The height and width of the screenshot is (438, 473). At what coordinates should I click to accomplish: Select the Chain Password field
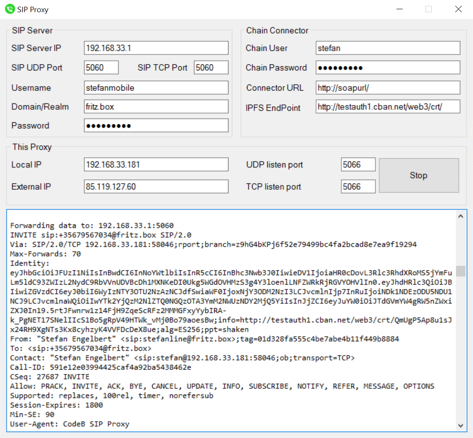tap(387, 67)
